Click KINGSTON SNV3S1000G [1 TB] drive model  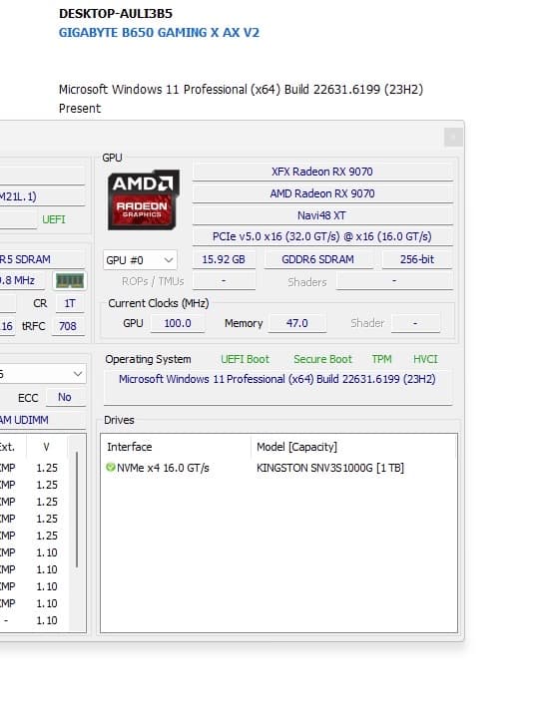click(x=330, y=468)
